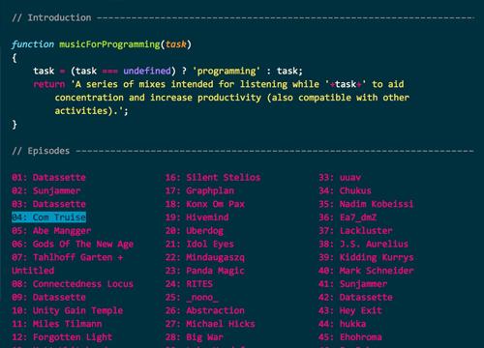
Task: Open episode 26: Abstraction
Action: click(x=205, y=310)
